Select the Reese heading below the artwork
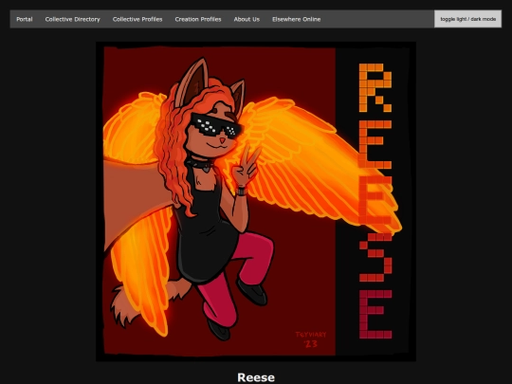This screenshot has height=384, width=512. coord(256,377)
